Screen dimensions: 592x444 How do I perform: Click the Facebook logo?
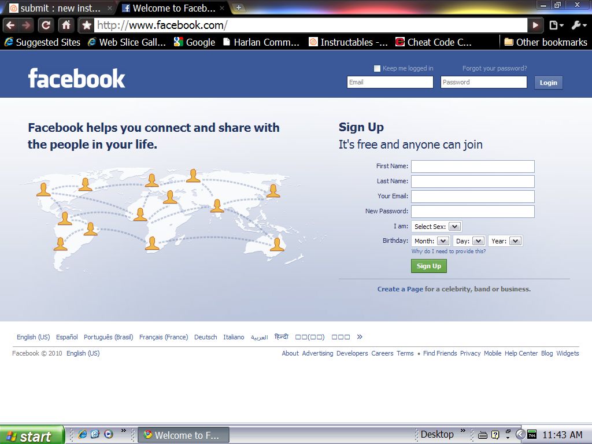(77, 78)
